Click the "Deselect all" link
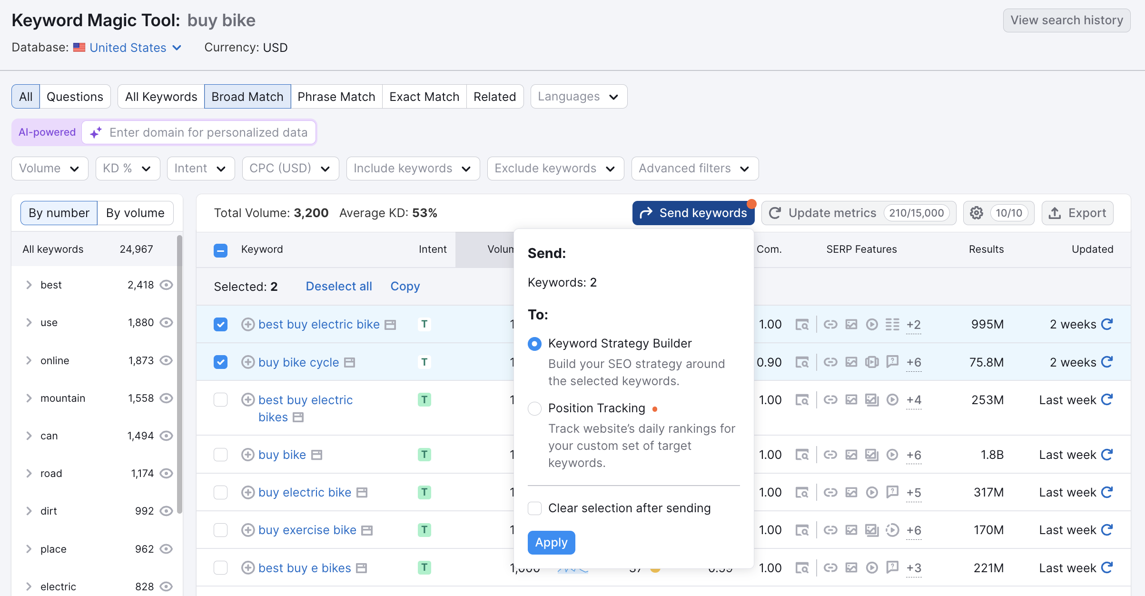1145x596 pixels. pos(338,286)
